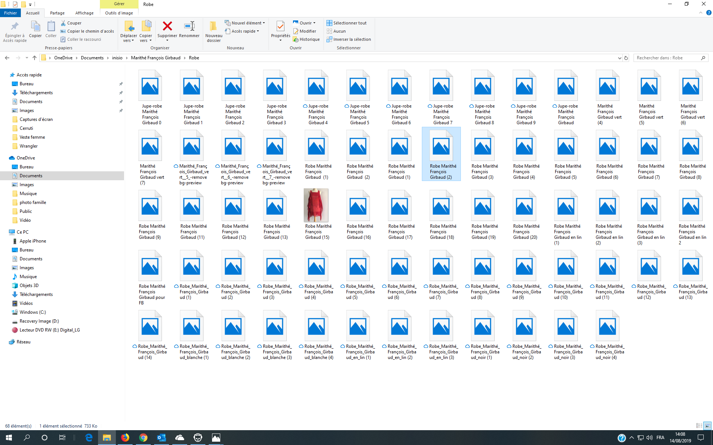Click the red Supprimer delete icon

[167, 26]
